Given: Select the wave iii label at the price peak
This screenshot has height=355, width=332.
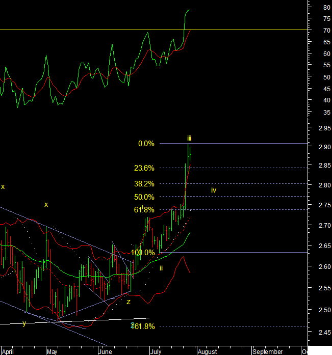Looking at the screenshot, I should (189, 138).
